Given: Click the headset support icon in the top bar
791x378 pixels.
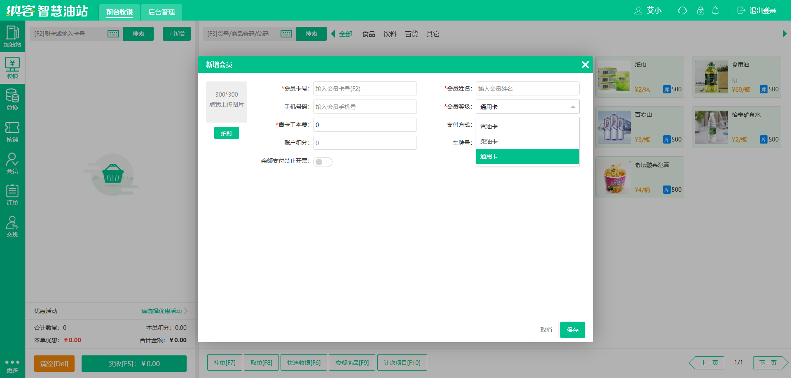Looking at the screenshot, I should tap(682, 10).
